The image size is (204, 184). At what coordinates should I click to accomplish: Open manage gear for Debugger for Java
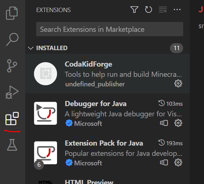[178, 123]
